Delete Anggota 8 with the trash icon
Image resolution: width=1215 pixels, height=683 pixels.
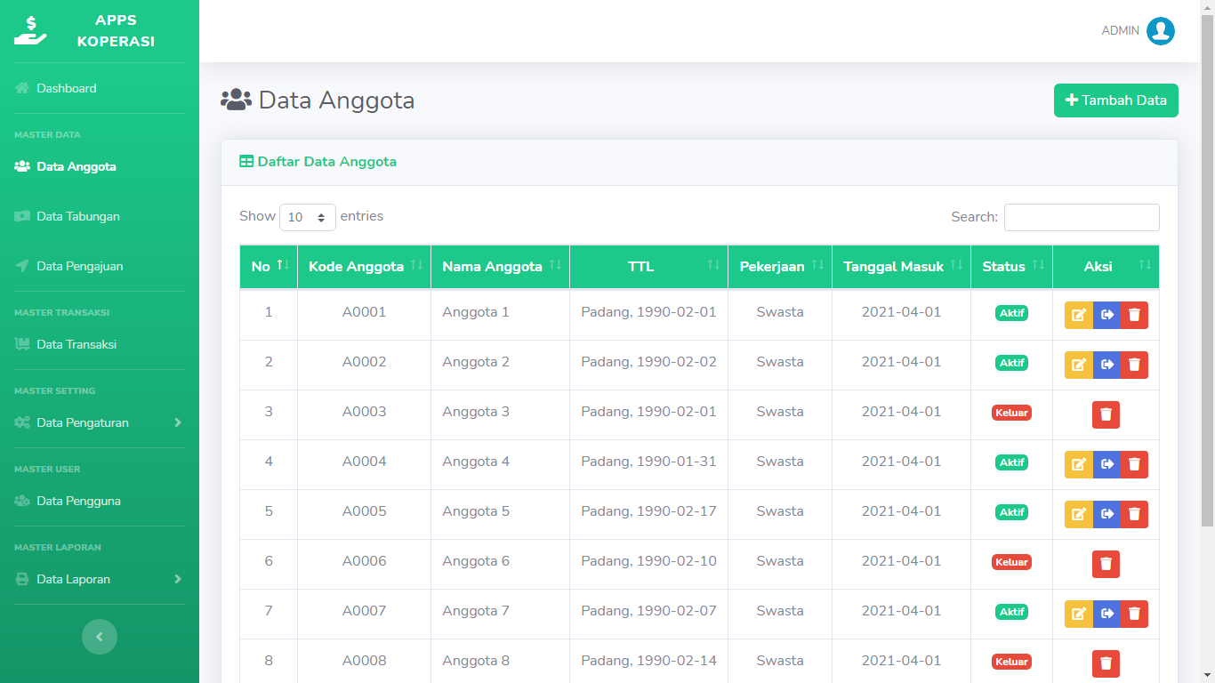[x=1106, y=663]
